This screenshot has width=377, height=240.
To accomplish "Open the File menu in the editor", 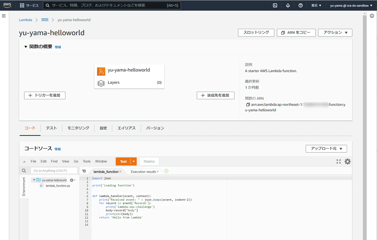I will click(x=34, y=161).
